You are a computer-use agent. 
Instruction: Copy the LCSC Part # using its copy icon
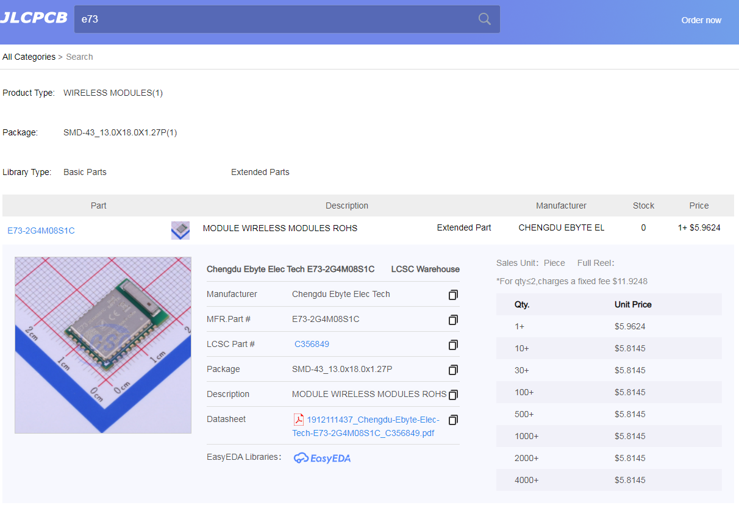click(x=452, y=345)
